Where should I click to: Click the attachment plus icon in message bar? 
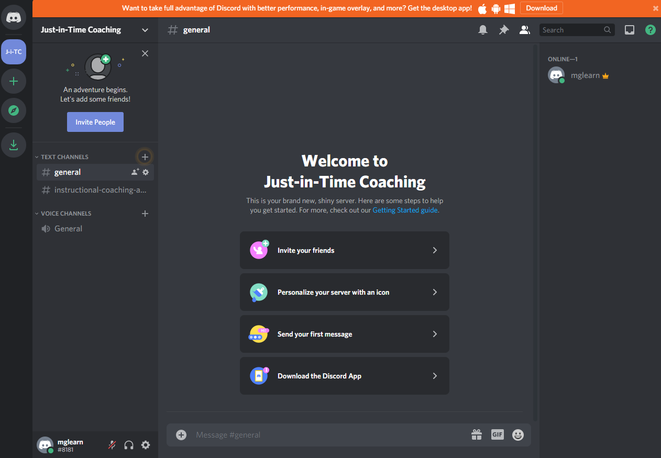(x=181, y=435)
